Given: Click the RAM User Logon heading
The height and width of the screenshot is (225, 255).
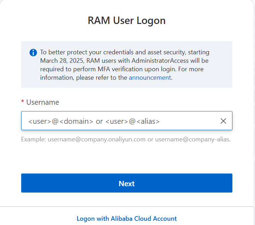Looking at the screenshot, I should point(126,20).
